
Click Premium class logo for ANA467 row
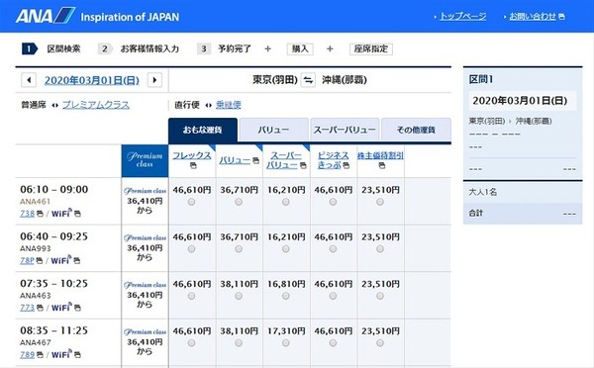pyautogui.click(x=145, y=331)
